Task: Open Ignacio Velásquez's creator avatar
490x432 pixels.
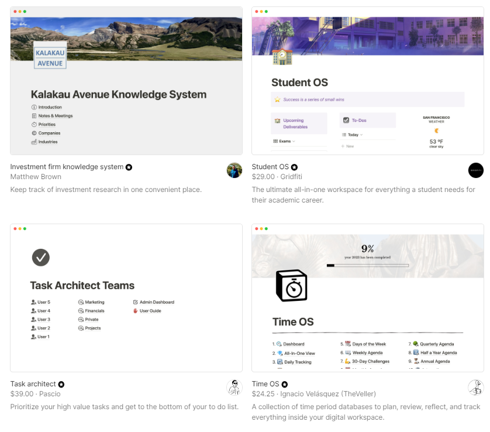Action: [x=476, y=388]
